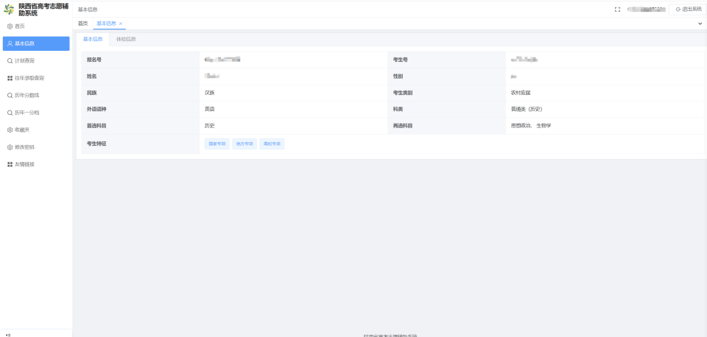Click the 英语 value cell

point(294,110)
